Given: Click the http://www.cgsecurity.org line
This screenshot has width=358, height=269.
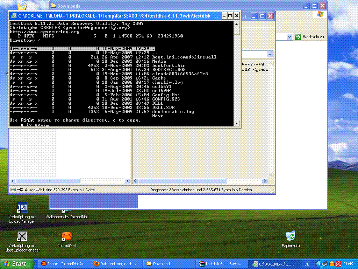Looking at the screenshot, I should click(x=44, y=32).
